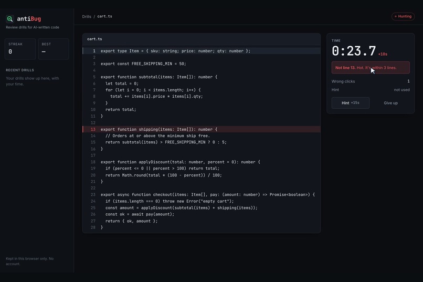Select line 20 Math.round return statement
Screen dimensions: 423x282
click(202, 175)
